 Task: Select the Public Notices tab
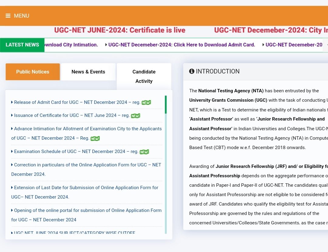(x=32, y=72)
